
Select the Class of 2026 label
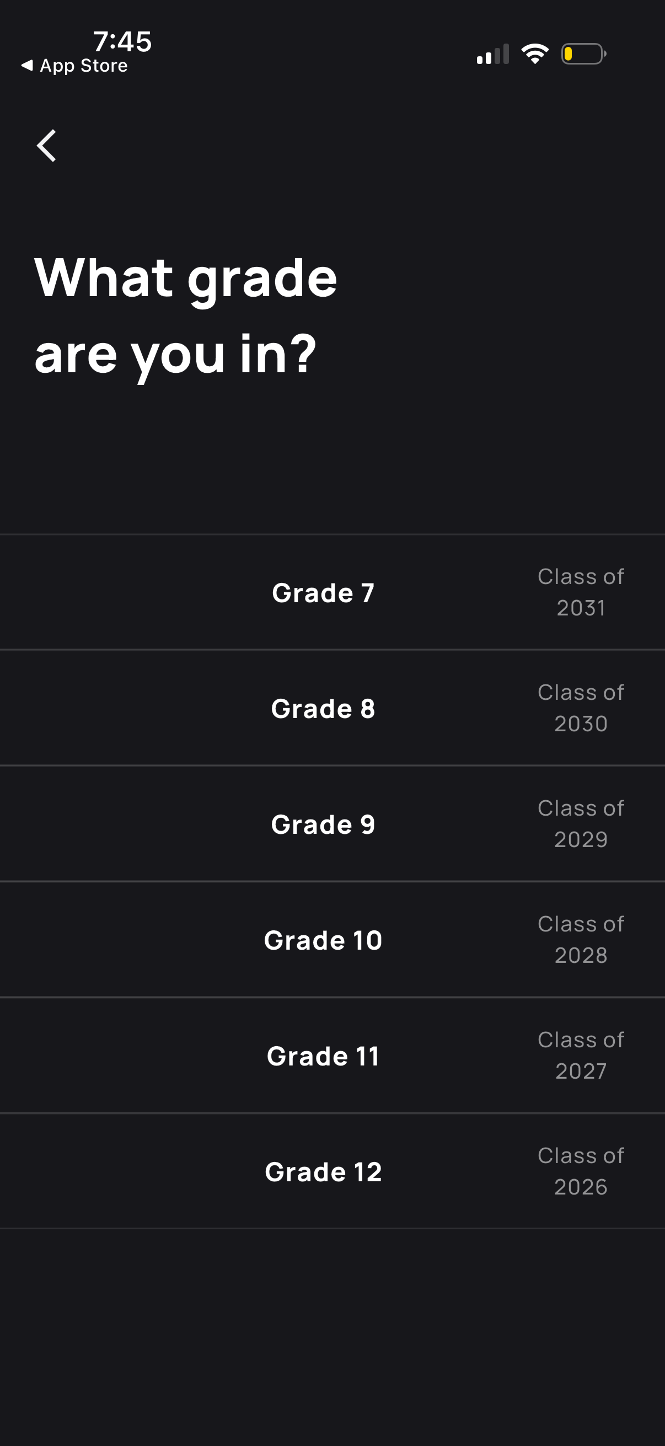coord(581,1171)
